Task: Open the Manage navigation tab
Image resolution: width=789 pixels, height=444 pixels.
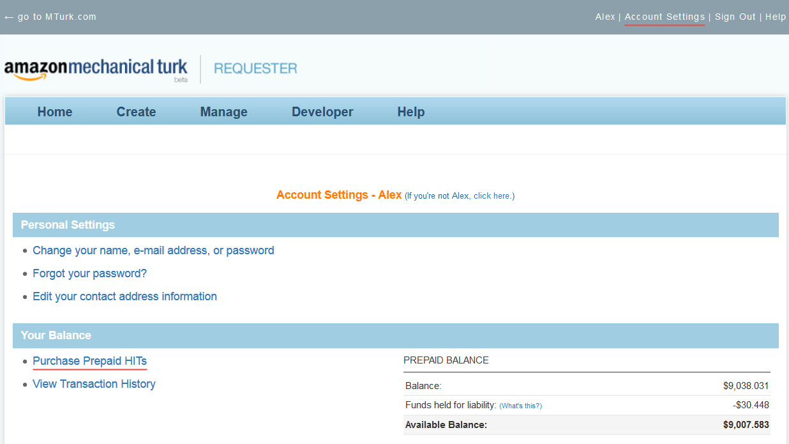Action: [x=224, y=112]
